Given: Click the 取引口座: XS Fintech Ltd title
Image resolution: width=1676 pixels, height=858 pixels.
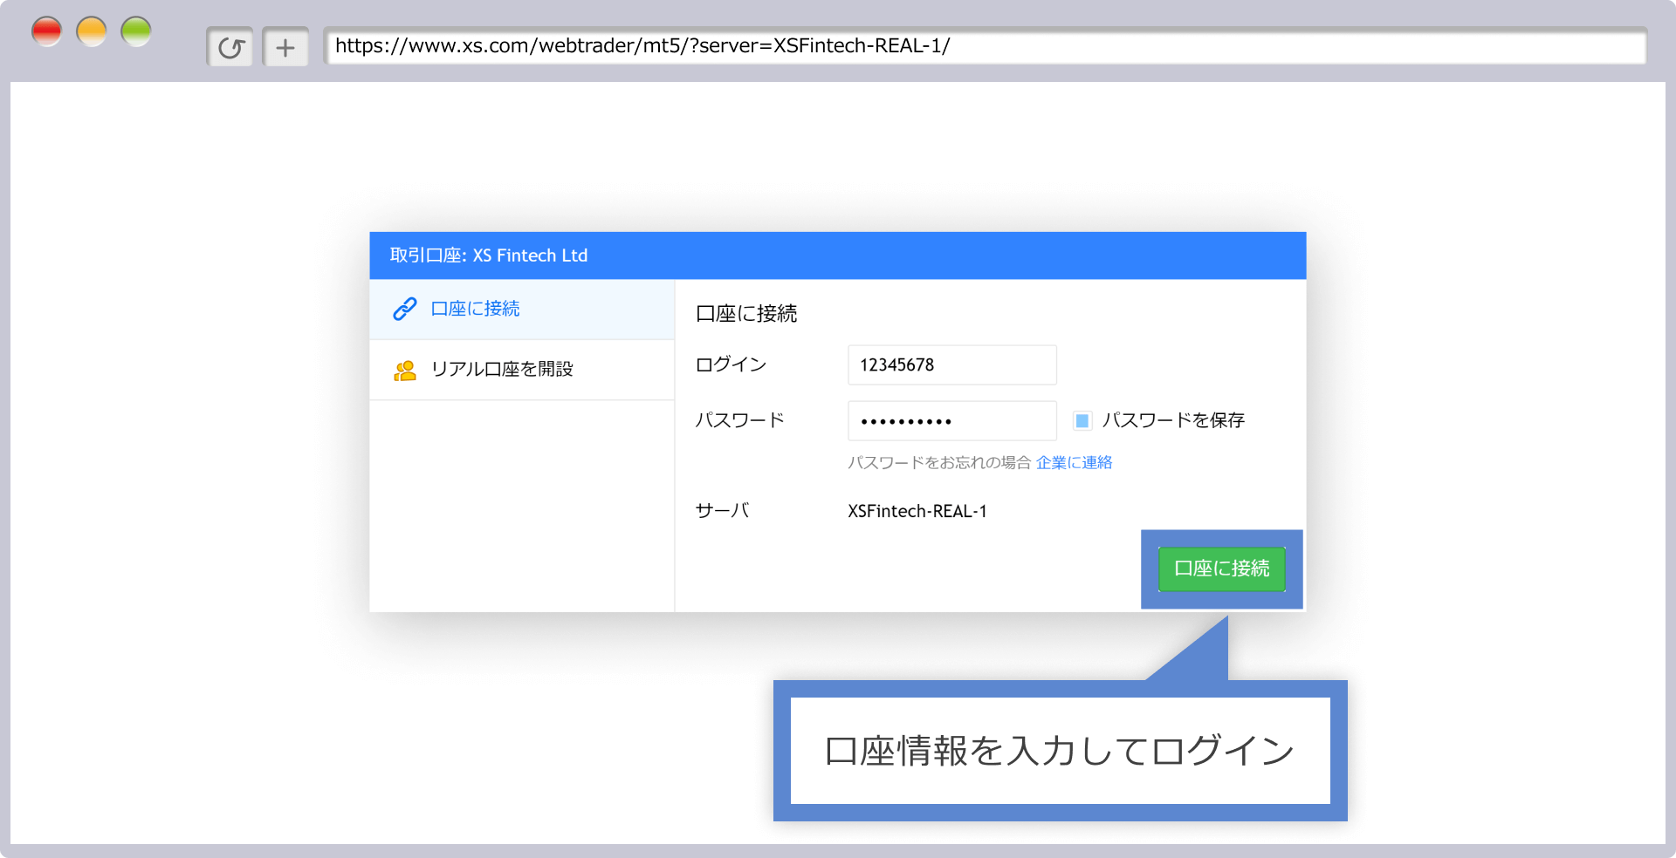Looking at the screenshot, I should [x=489, y=255].
